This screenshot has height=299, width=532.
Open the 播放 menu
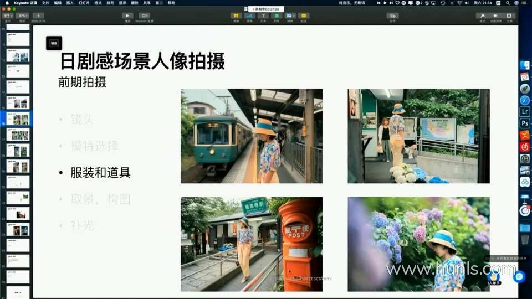click(x=135, y=3)
